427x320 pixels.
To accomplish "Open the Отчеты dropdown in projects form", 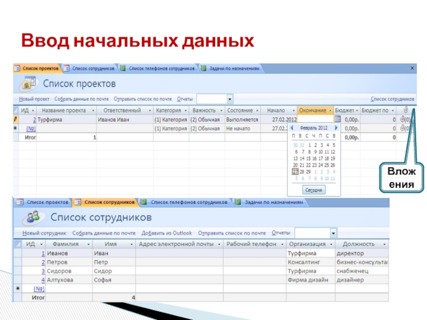I will tap(230, 99).
